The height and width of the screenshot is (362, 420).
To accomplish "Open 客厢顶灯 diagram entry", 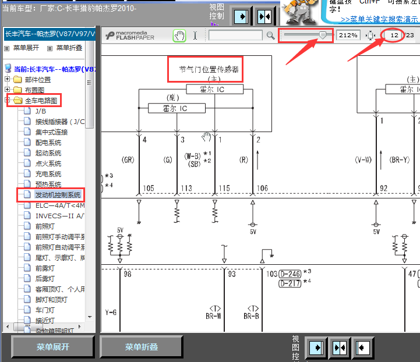I will click(x=60, y=289).
